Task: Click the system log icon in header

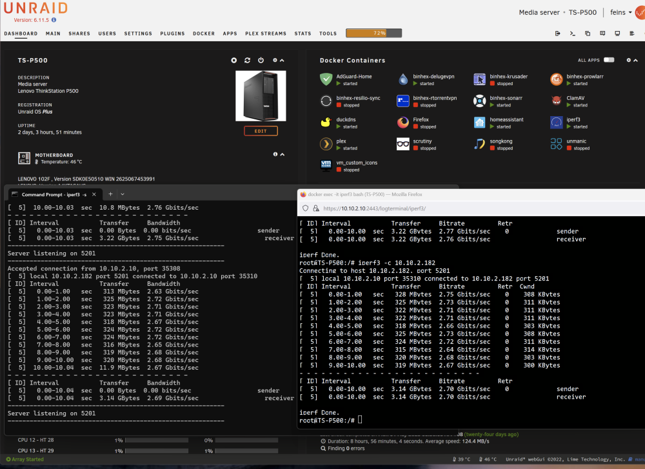Action: pos(632,34)
